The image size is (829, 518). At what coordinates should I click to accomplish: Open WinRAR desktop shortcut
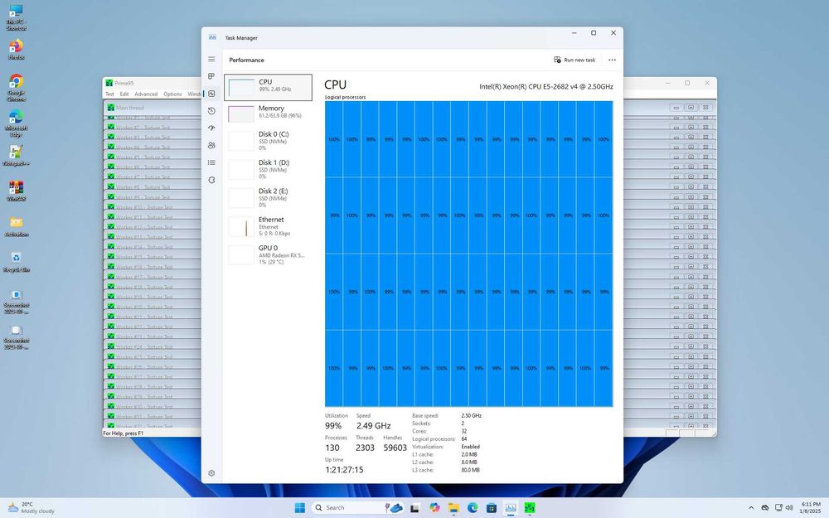(16, 191)
